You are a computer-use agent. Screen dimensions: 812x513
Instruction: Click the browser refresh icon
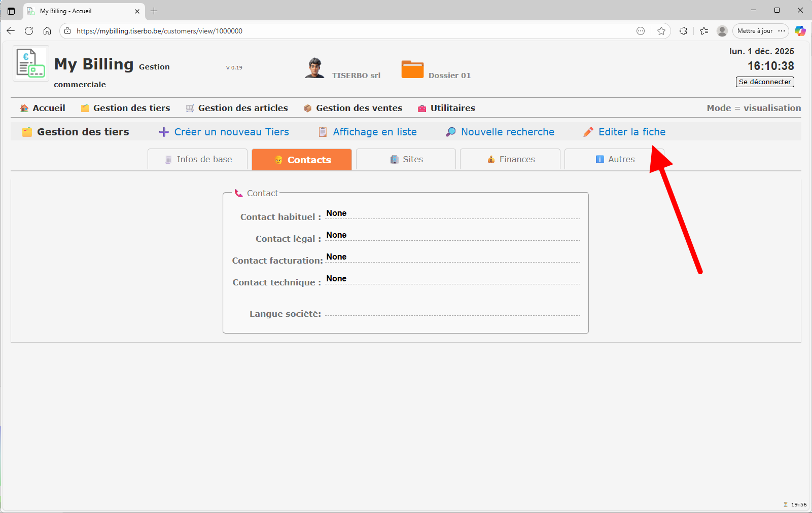pyautogui.click(x=29, y=31)
